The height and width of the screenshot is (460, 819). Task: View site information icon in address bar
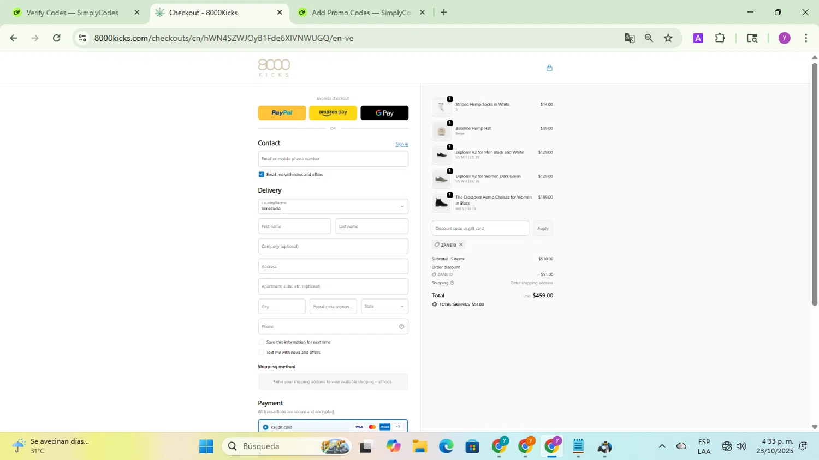tap(82, 38)
